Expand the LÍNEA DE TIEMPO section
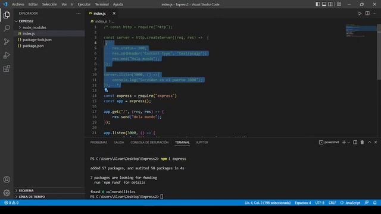Screen dimensions: 381x214 tap(49, 197)
